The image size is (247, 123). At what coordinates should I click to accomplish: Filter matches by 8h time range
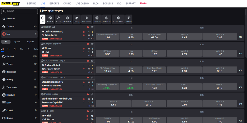pos(21,49)
